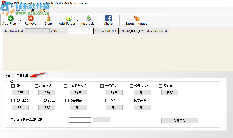233x138 pixels.
Task: Expand the Import List dropdown arrow
Action: pyautogui.click(x=98, y=20)
